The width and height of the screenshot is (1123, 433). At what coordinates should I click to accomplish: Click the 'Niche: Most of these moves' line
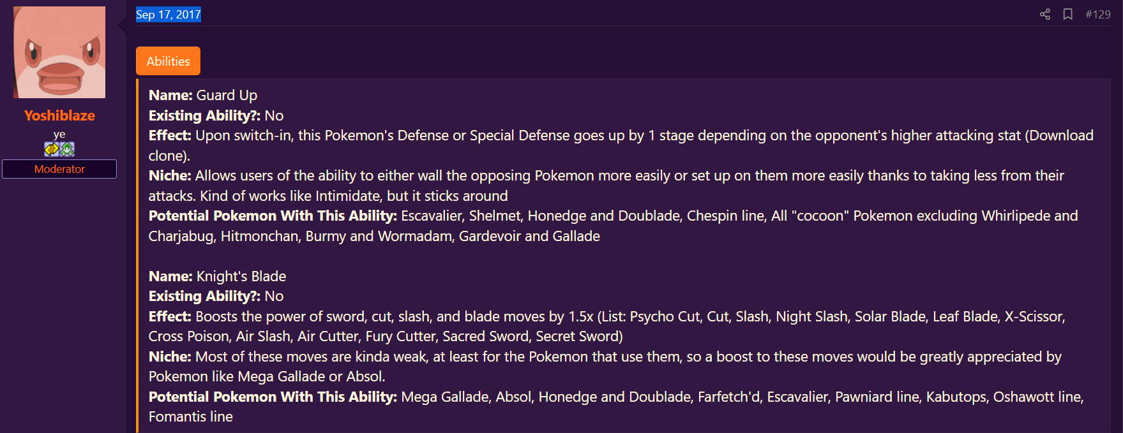[x=605, y=367]
